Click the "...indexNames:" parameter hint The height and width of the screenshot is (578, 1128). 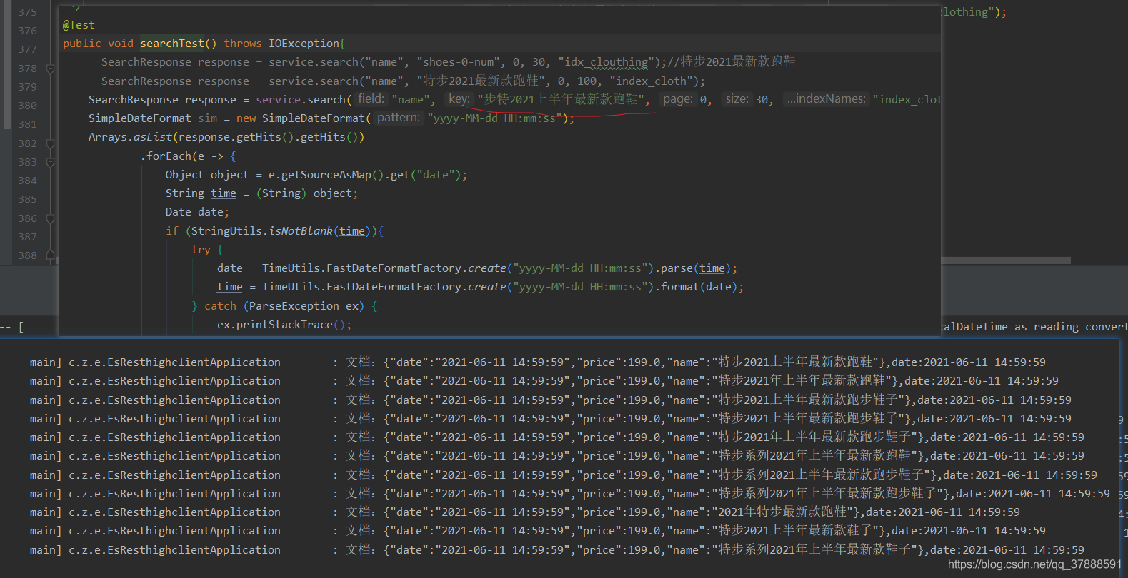coord(827,99)
